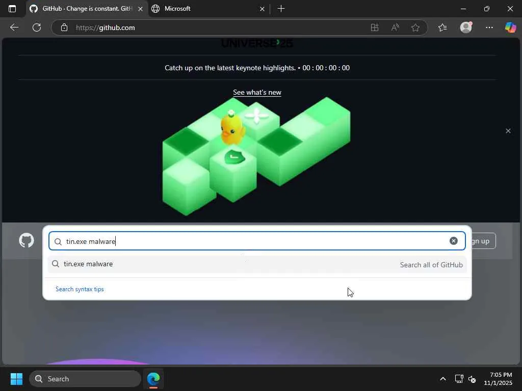The height and width of the screenshot is (391, 522).
Task: Add this page to favorites star
Action: tap(415, 27)
